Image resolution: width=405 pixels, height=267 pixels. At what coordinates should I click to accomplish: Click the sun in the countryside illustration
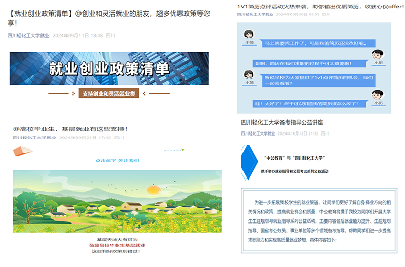153,191
